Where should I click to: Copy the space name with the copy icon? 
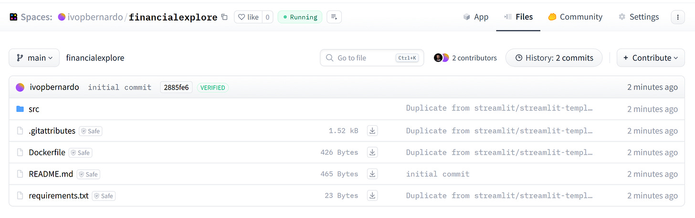pos(224,17)
